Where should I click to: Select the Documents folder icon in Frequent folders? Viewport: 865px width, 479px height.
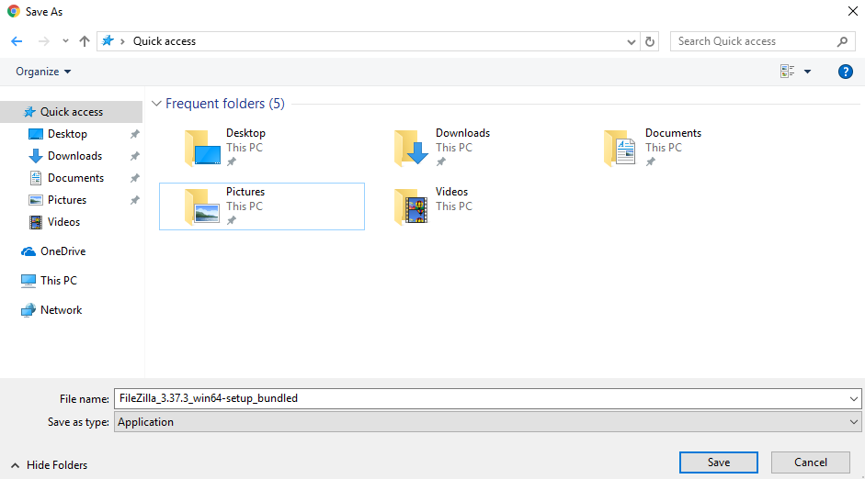click(620, 148)
